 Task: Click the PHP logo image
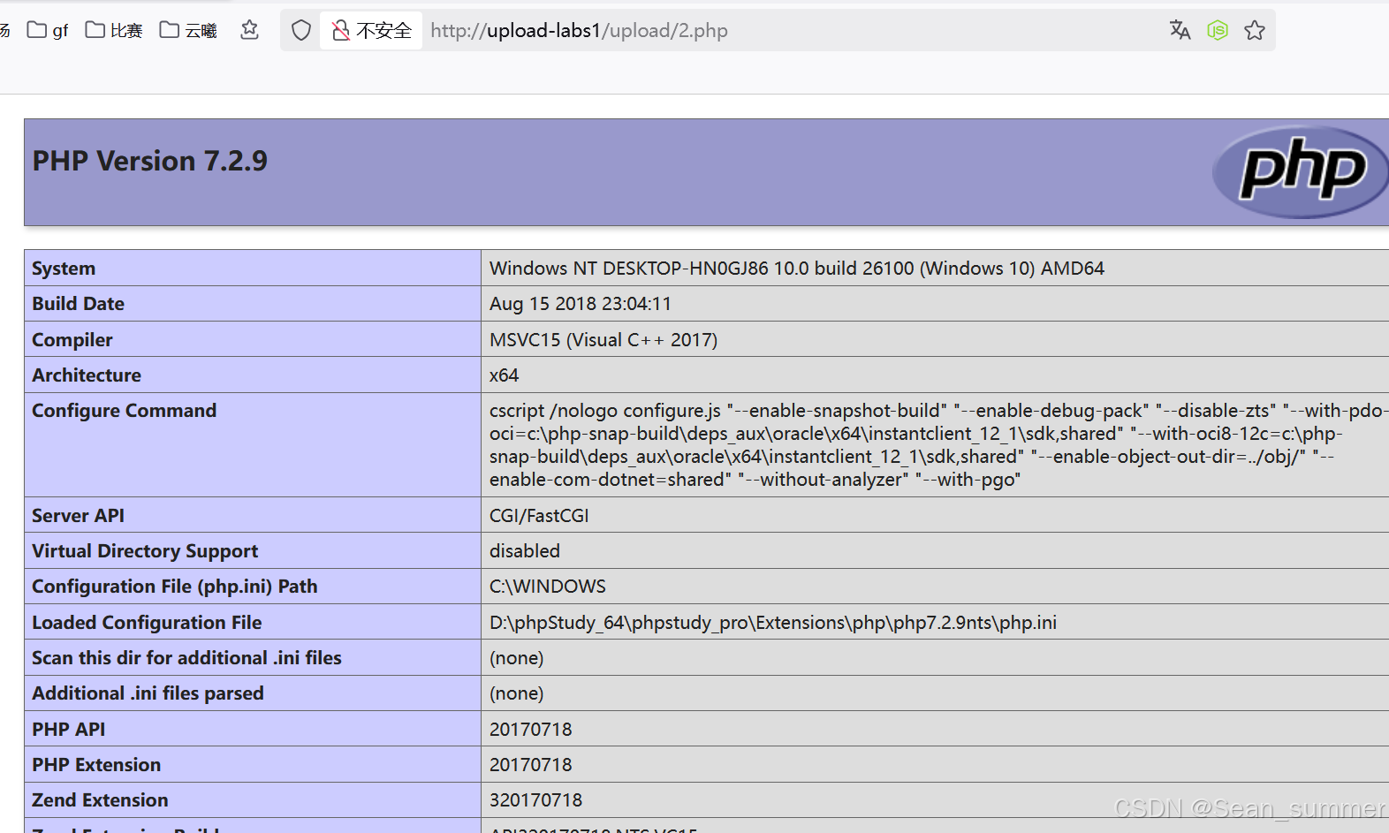1301,171
